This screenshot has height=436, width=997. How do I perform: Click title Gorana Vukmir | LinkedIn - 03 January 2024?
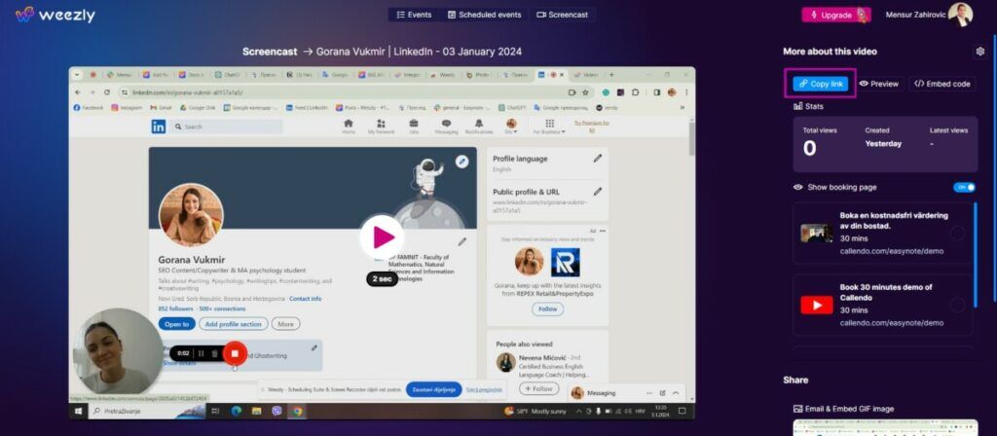tap(419, 52)
